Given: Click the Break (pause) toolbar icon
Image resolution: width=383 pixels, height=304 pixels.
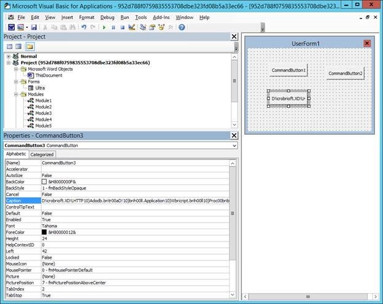Looking at the screenshot, I should (x=114, y=28).
